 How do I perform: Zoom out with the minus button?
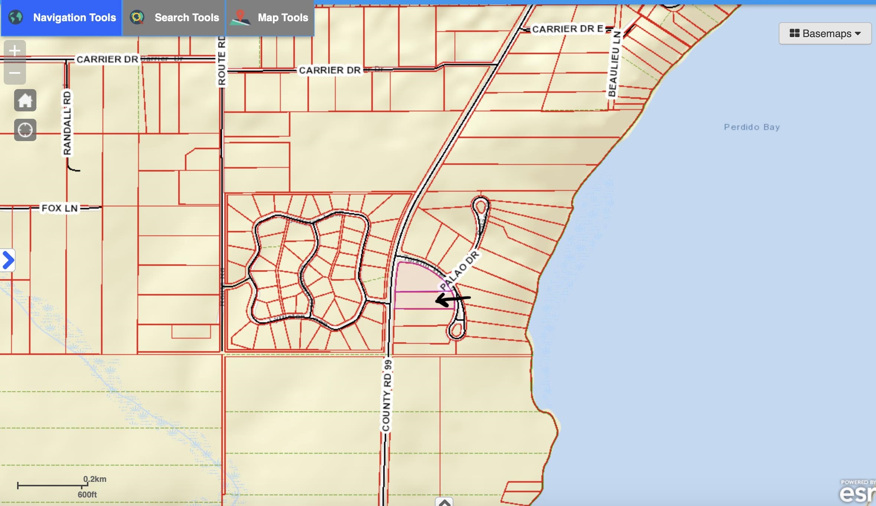click(x=15, y=73)
